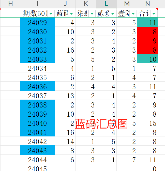
Task: Expand the filter arrow in column M header
Action: [x=133, y=13]
